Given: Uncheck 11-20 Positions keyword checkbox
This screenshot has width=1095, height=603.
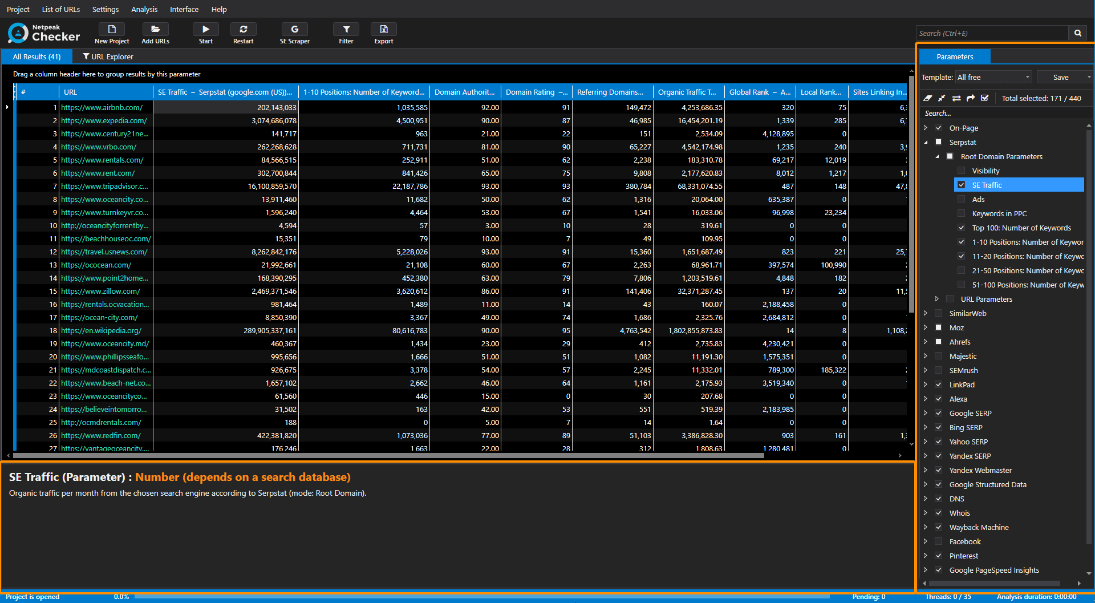Looking at the screenshot, I should 962,256.
